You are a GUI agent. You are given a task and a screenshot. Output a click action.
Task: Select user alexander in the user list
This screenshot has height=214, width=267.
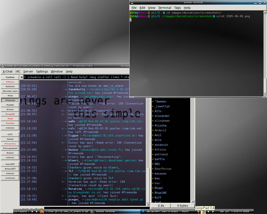tap(162, 116)
